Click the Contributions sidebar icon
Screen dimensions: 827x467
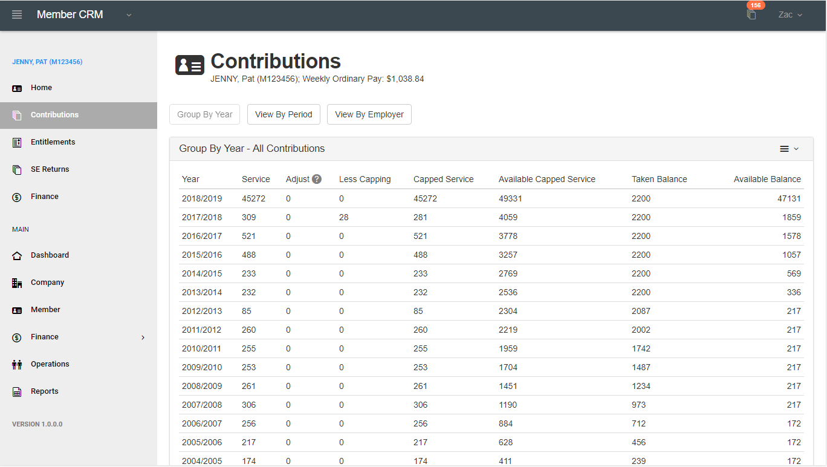pos(17,115)
